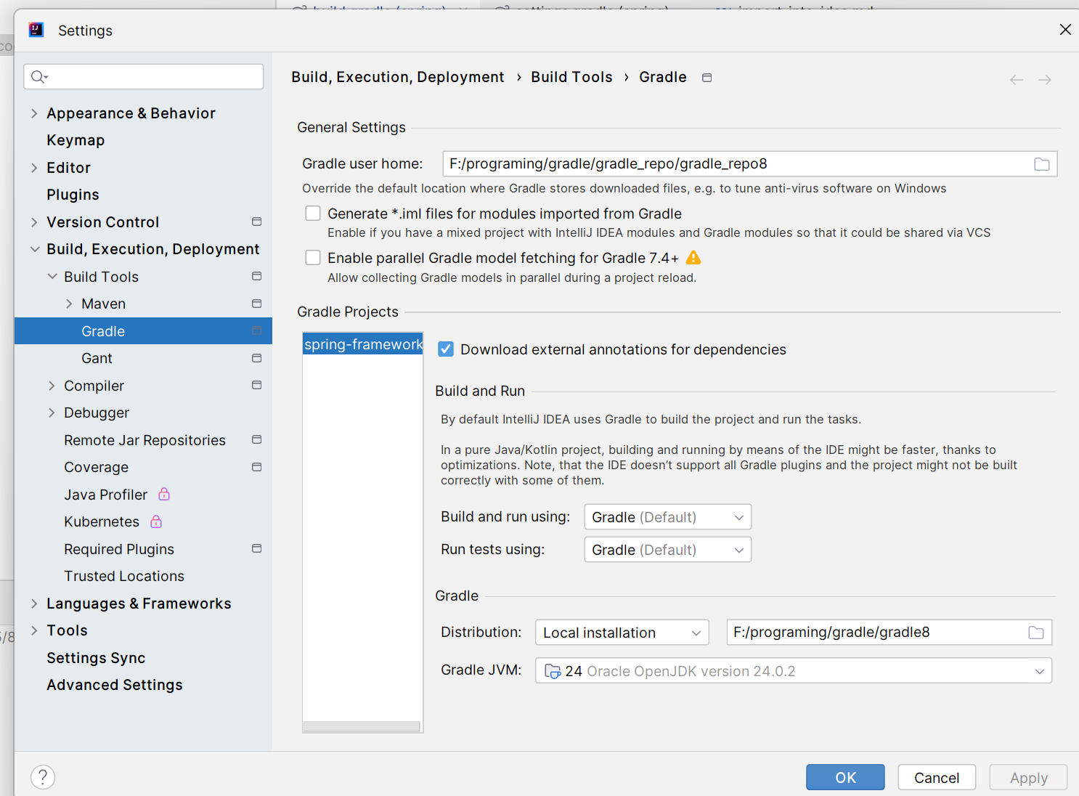Click project marker icon on Coverage row

tap(256, 467)
